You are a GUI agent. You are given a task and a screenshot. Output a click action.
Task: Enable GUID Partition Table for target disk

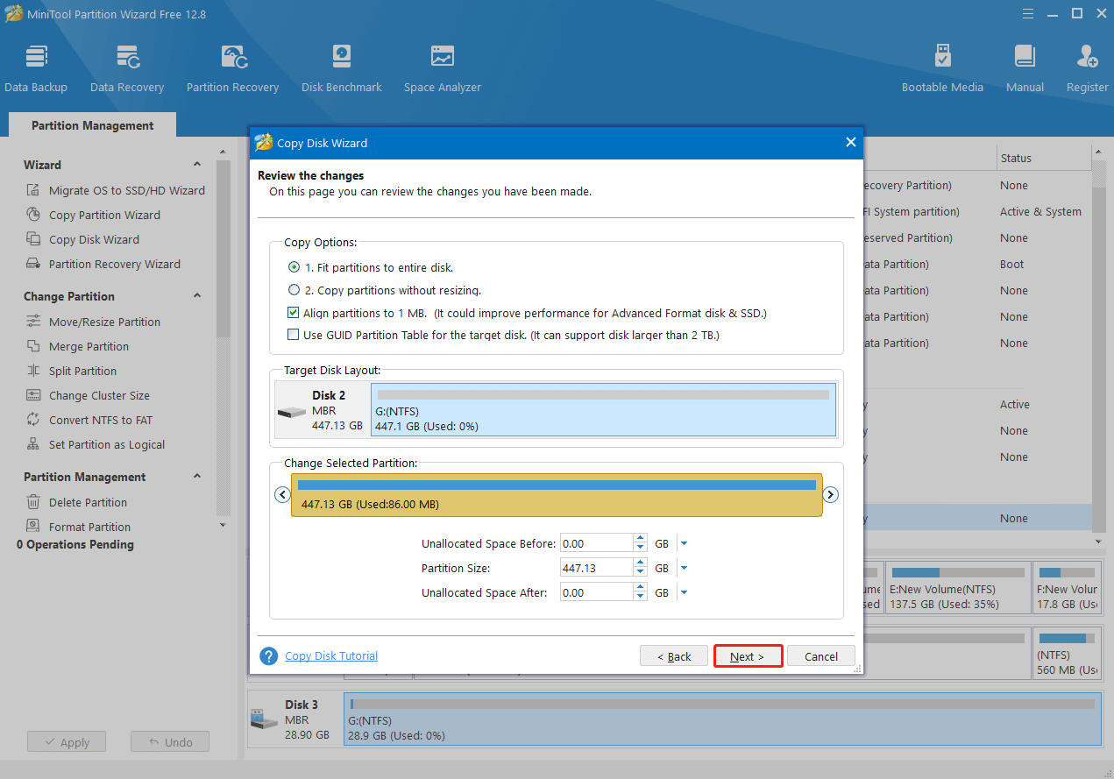(x=294, y=335)
